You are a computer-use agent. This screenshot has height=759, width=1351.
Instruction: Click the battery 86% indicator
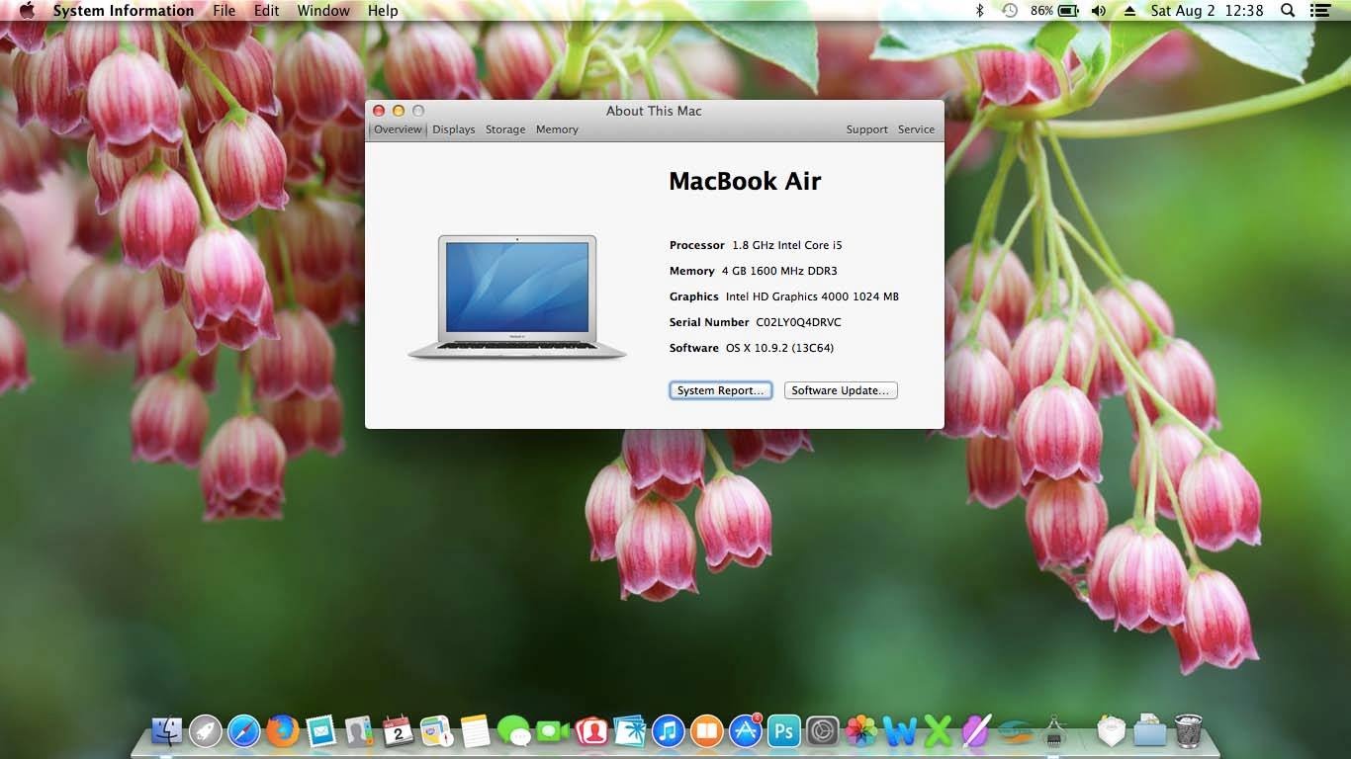[x=1054, y=11]
